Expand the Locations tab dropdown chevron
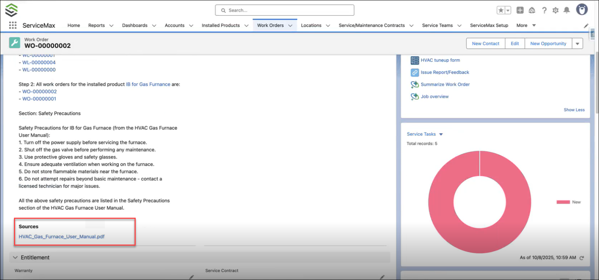599x280 pixels. click(328, 26)
